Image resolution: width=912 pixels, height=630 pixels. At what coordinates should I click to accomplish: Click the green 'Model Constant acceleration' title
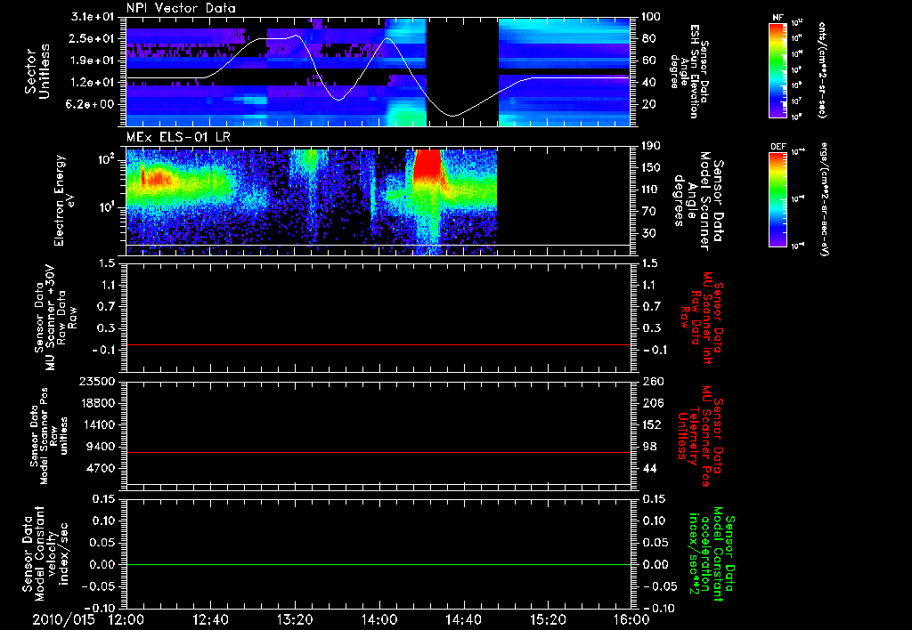[x=712, y=553]
